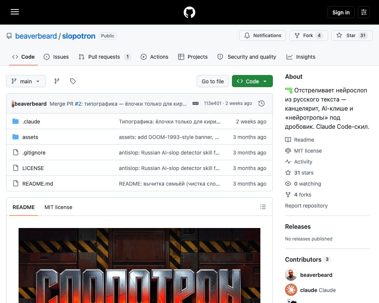Open the appearance settings icon beside Sign in
The width and height of the screenshot is (379, 303).
click(x=364, y=12)
